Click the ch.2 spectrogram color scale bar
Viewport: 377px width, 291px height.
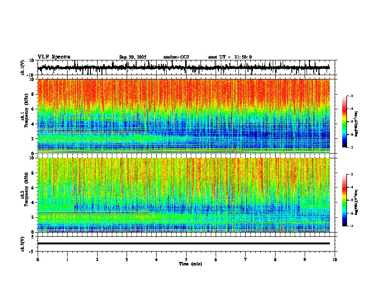click(x=345, y=200)
